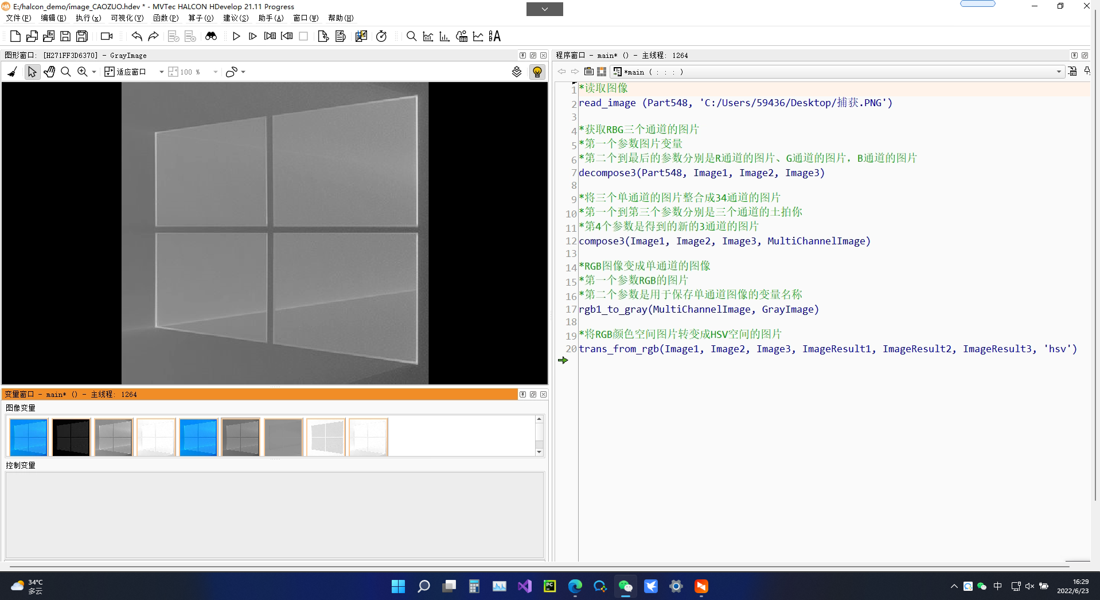Image resolution: width=1100 pixels, height=600 pixels.
Task: Click the save all icon
Action: click(x=82, y=36)
